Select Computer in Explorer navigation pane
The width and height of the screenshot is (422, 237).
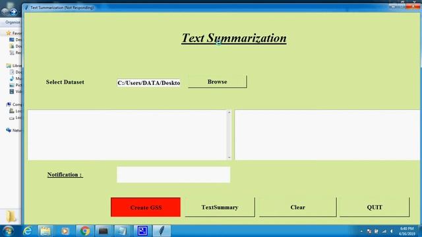pos(14,104)
